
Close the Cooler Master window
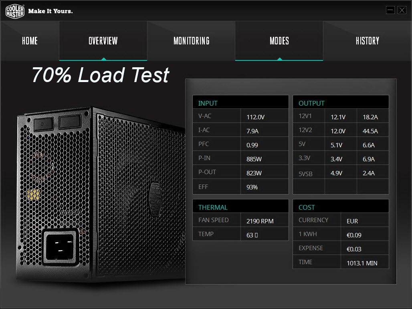click(x=402, y=10)
